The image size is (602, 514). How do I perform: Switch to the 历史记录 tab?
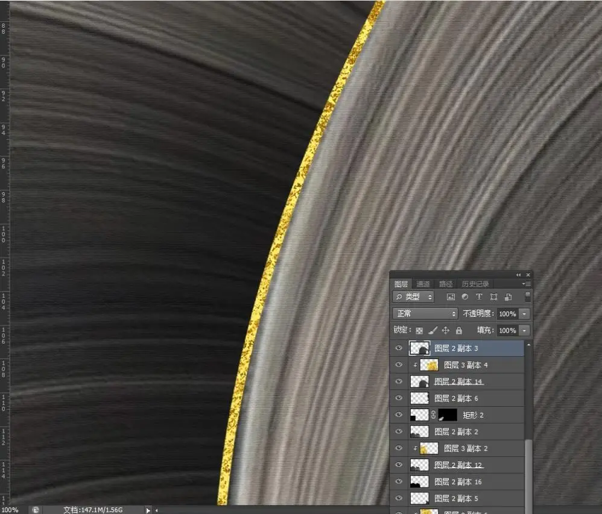(x=475, y=284)
